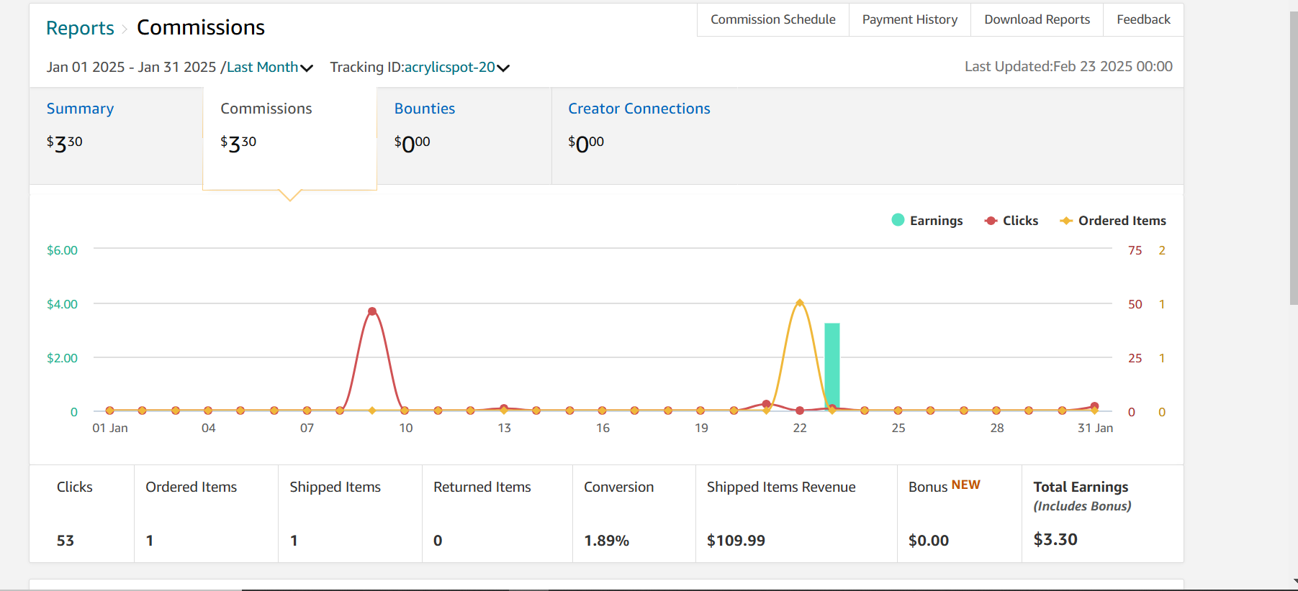This screenshot has width=1298, height=591.
Task: Click the page vertical scrollbar thumb
Action: (1294, 158)
